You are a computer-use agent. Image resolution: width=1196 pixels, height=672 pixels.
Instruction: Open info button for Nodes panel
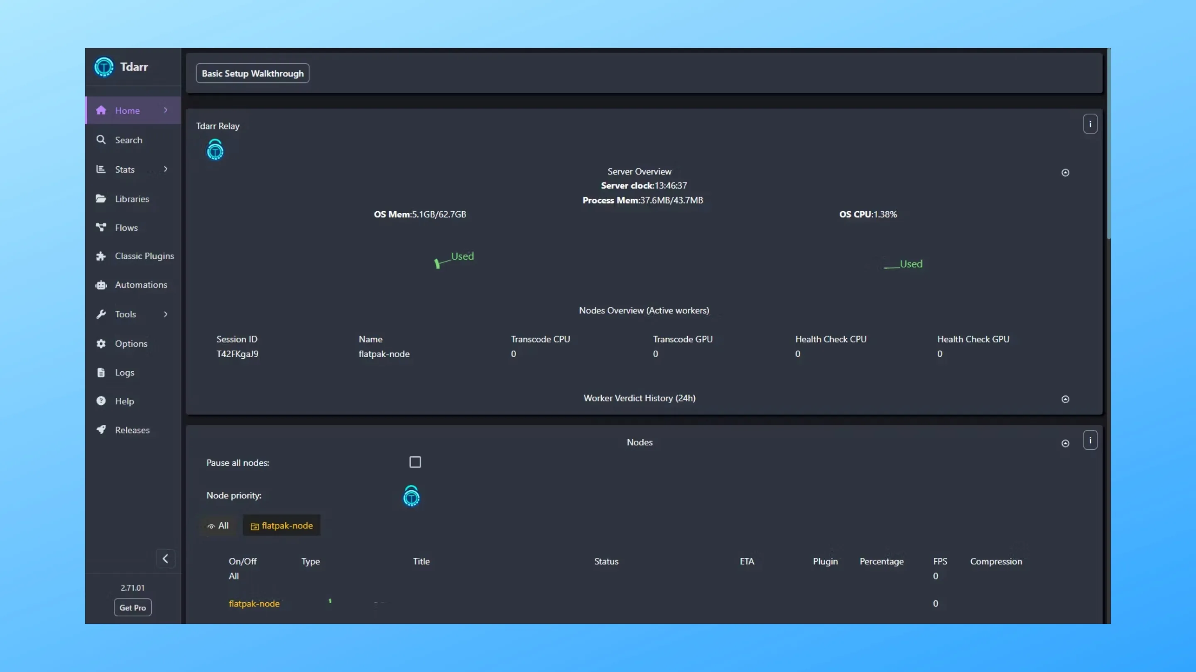pos(1090,440)
